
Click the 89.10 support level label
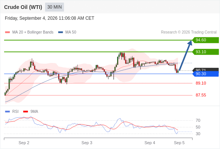[201, 83]
